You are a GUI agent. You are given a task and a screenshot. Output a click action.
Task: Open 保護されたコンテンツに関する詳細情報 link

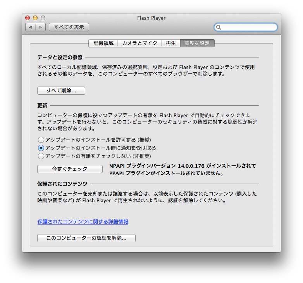[83, 222]
